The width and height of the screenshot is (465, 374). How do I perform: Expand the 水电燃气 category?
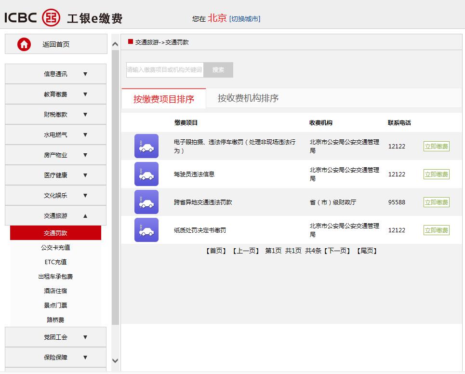click(x=56, y=134)
